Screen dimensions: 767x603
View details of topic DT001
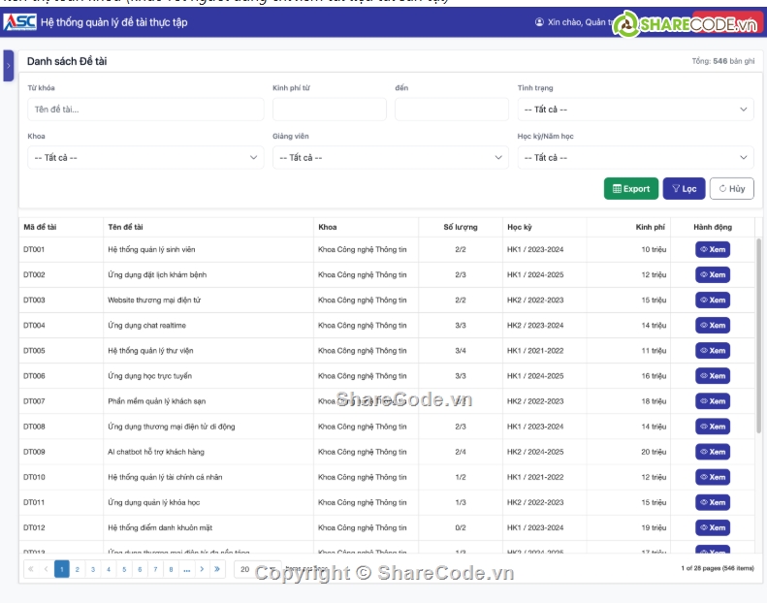[x=713, y=250]
